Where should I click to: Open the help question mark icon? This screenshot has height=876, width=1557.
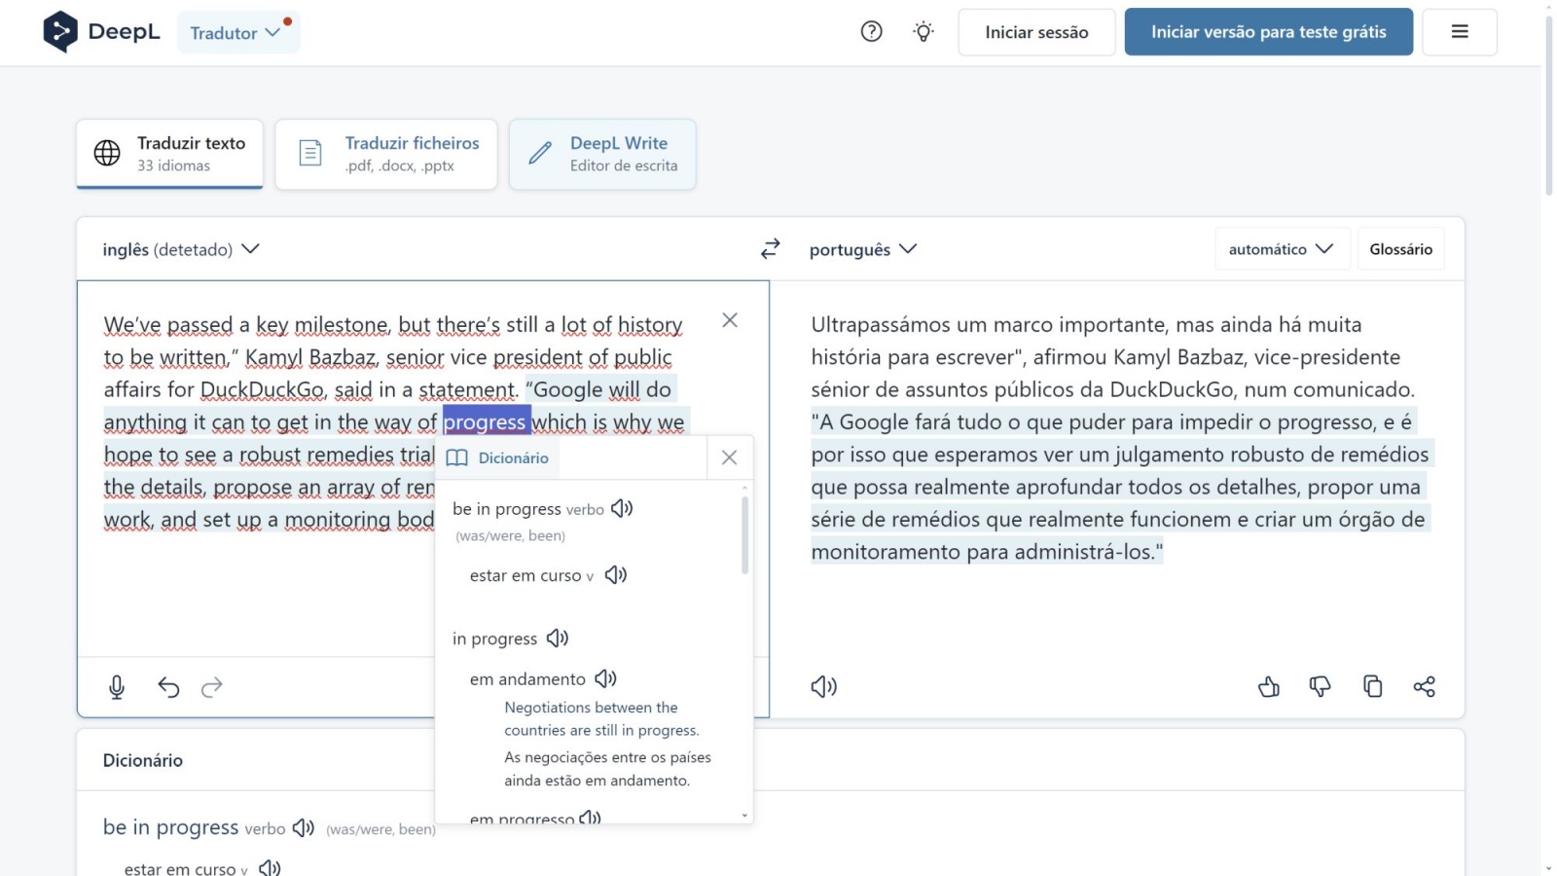pyautogui.click(x=871, y=32)
